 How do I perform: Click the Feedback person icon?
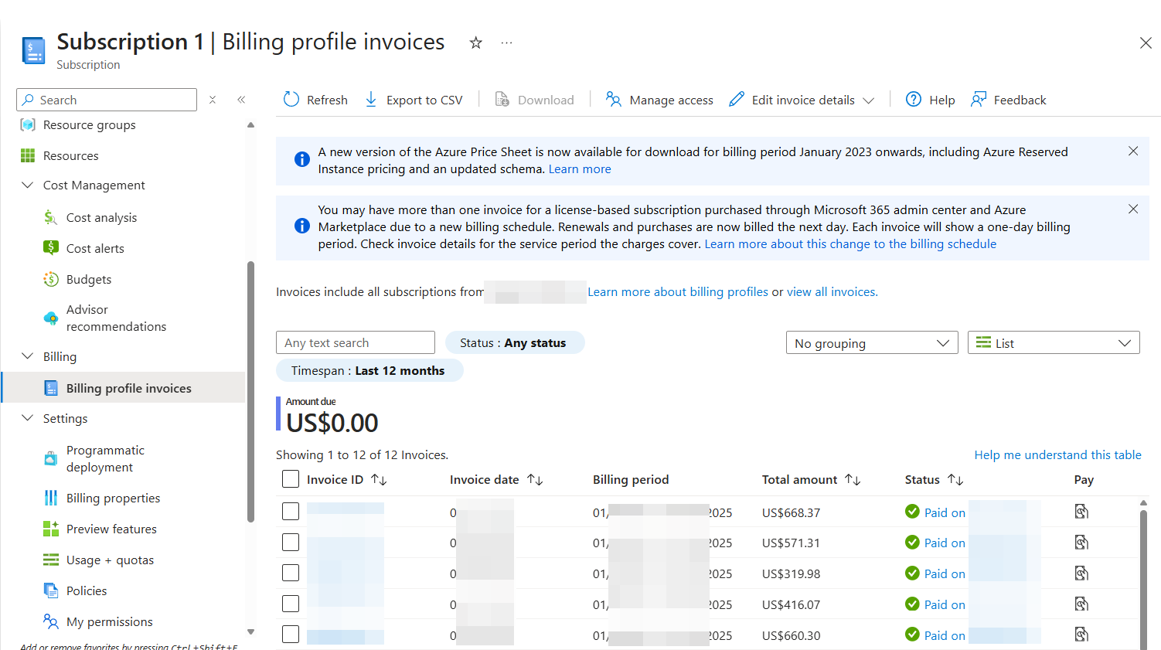click(x=979, y=99)
